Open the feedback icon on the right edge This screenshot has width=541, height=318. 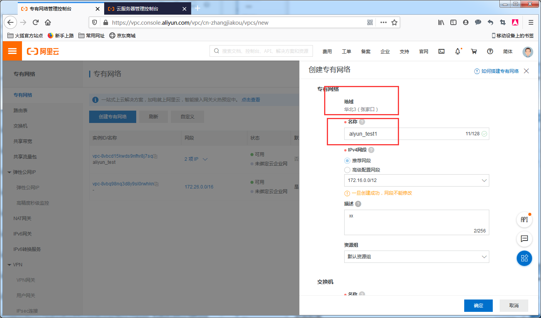(x=524, y=239)
